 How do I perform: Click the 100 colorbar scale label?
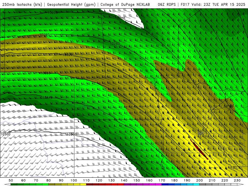click(74, 180)
